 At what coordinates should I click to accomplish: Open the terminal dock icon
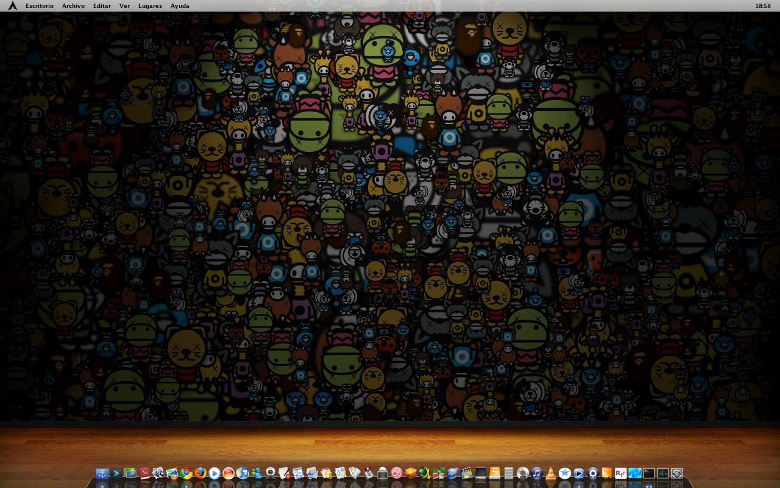pos(649,473)
